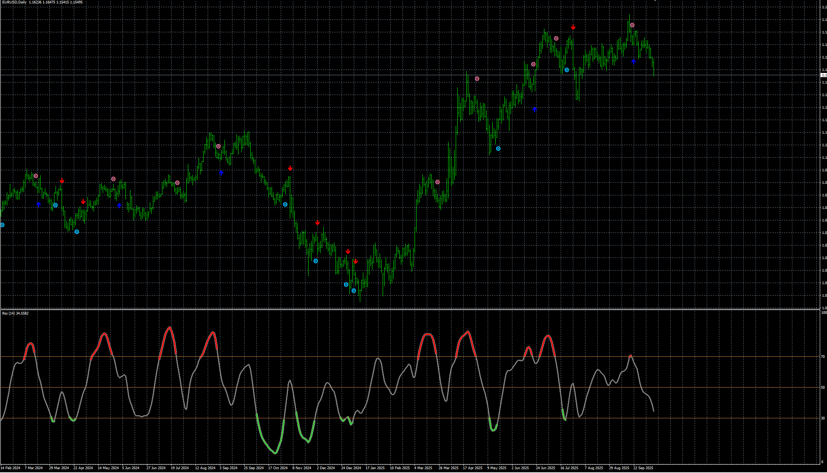Click the 30 level label on Rsx scale
Viewport: 827px width, 473px height.
click(x=823, y=418)
